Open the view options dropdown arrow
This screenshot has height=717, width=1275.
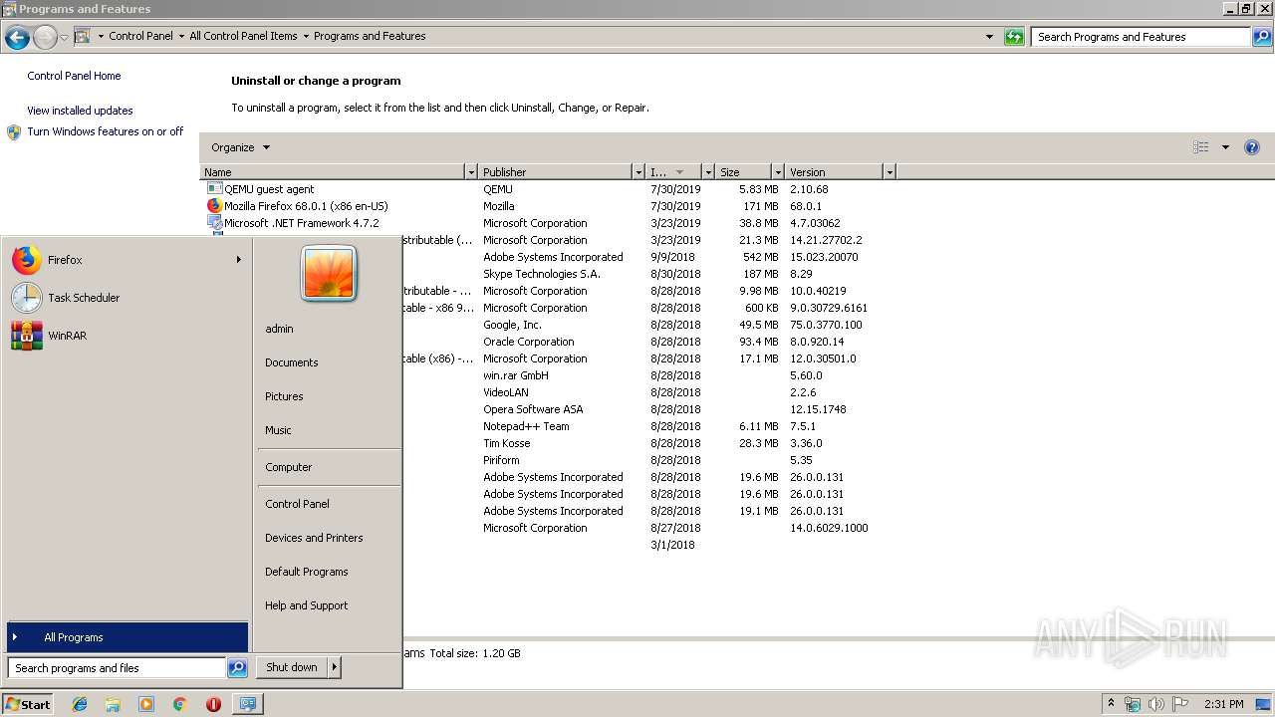pos(1225,147)
